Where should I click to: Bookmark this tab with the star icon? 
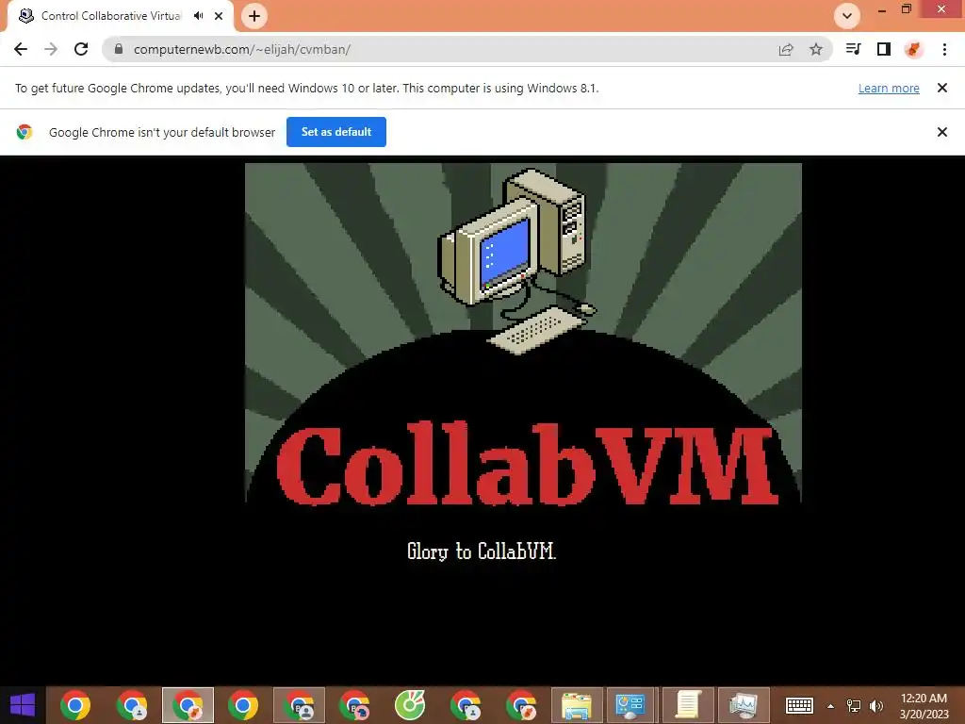point(816,49)
